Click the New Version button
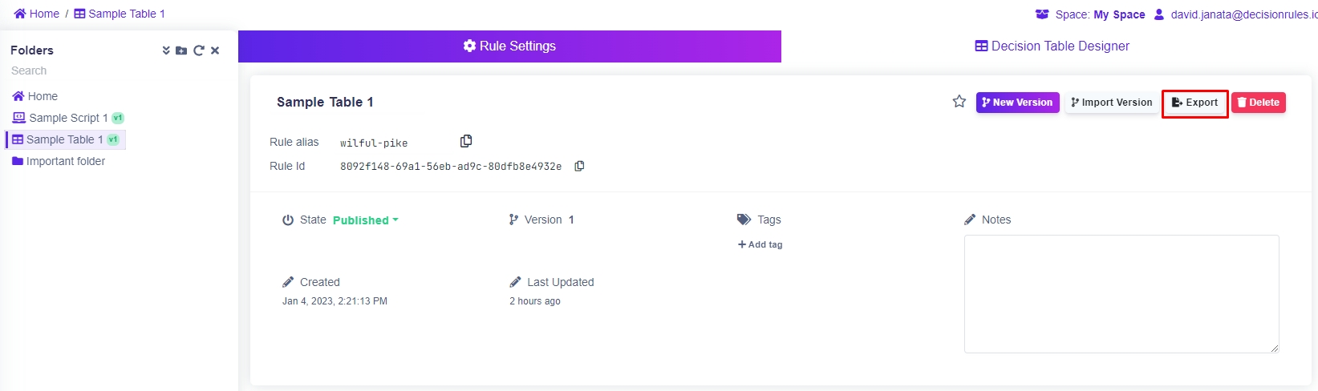The width and height of the screenshot is (1318, 391). [1017, 103]
